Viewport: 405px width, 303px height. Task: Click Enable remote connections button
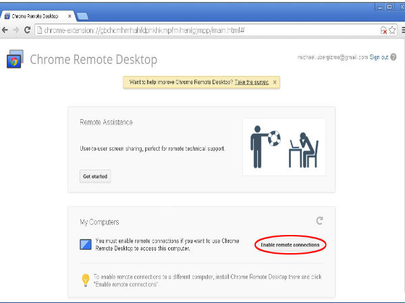coord(290,244)
